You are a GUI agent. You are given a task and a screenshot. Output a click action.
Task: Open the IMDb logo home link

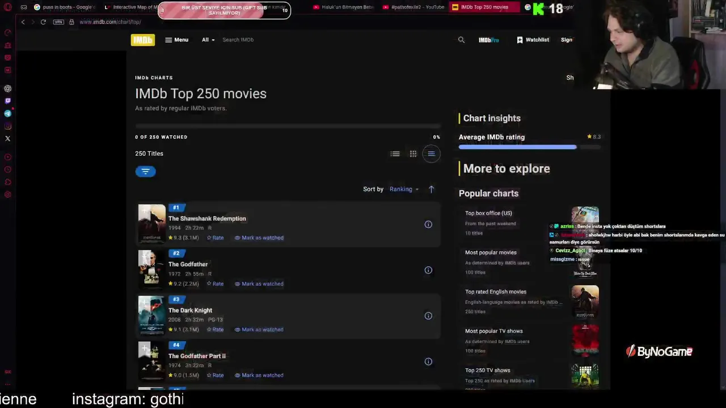tap(143, 40)
